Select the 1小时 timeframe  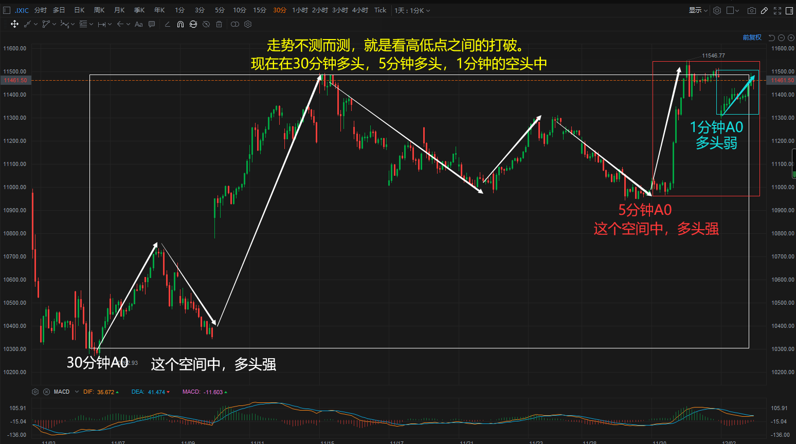click(x=300, y=10)
